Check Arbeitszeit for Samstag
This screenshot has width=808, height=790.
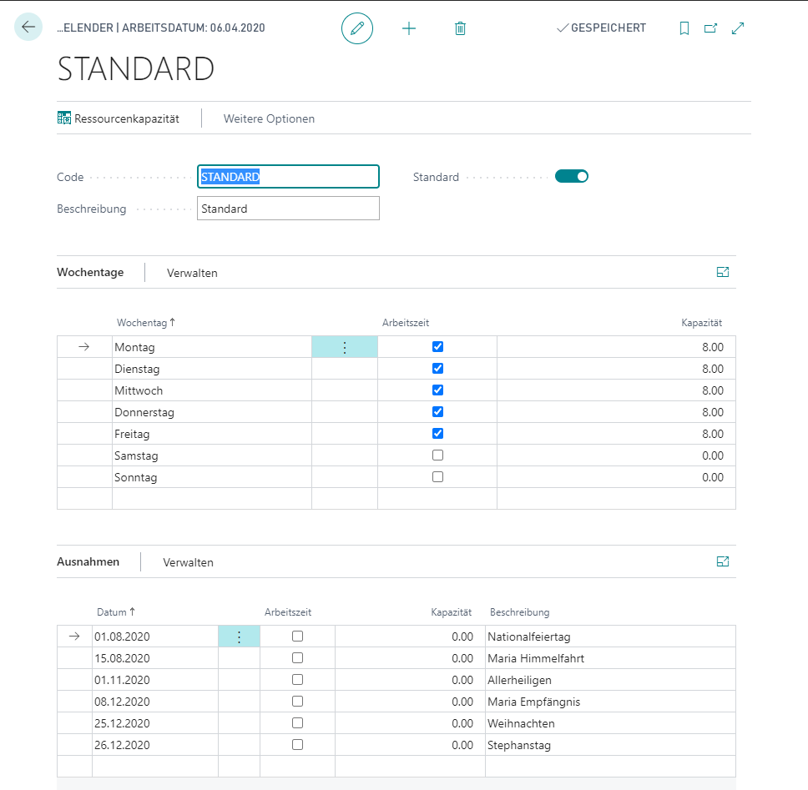click(437, 455)
